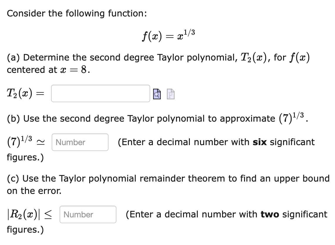Focus the T₂(x) answer input box
This screenshot has width=335, height=245.
click(101, 93)
